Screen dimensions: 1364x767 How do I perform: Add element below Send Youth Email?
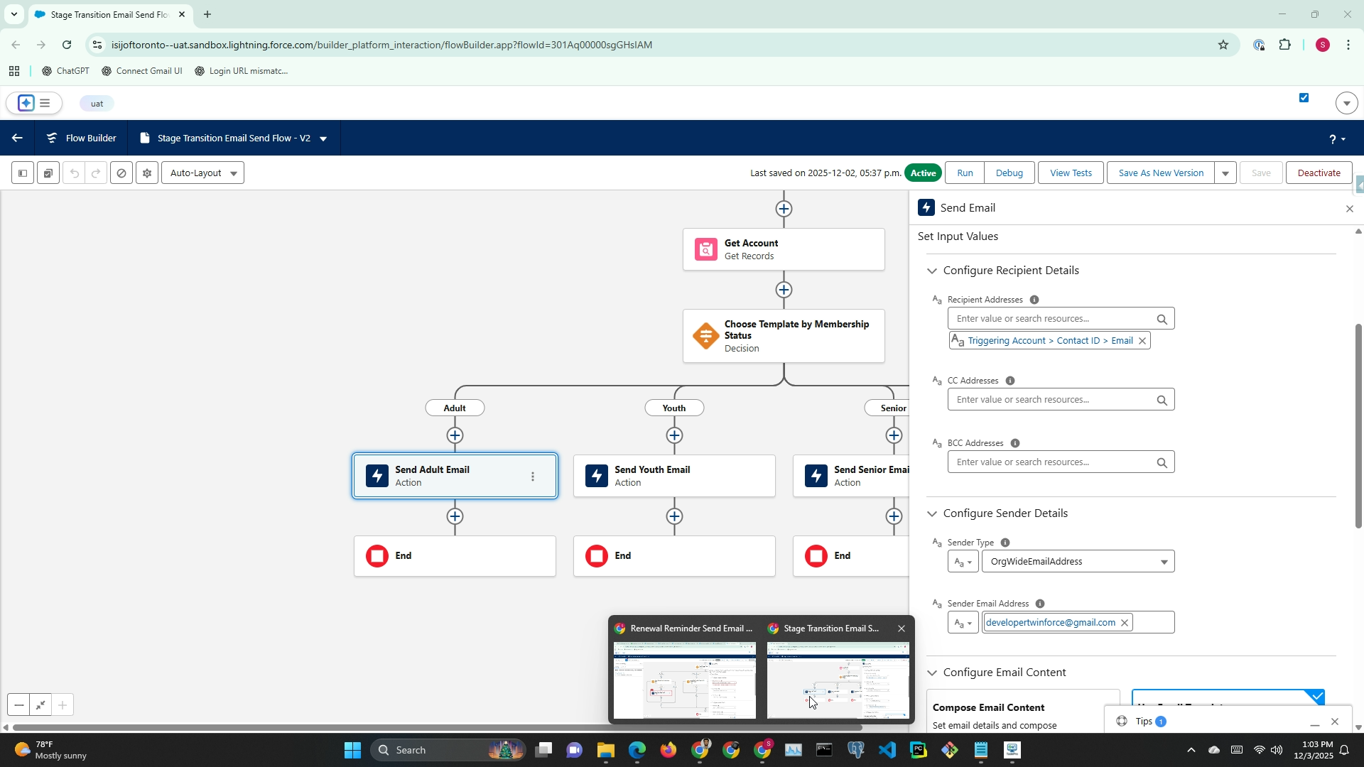click(674, 516)
